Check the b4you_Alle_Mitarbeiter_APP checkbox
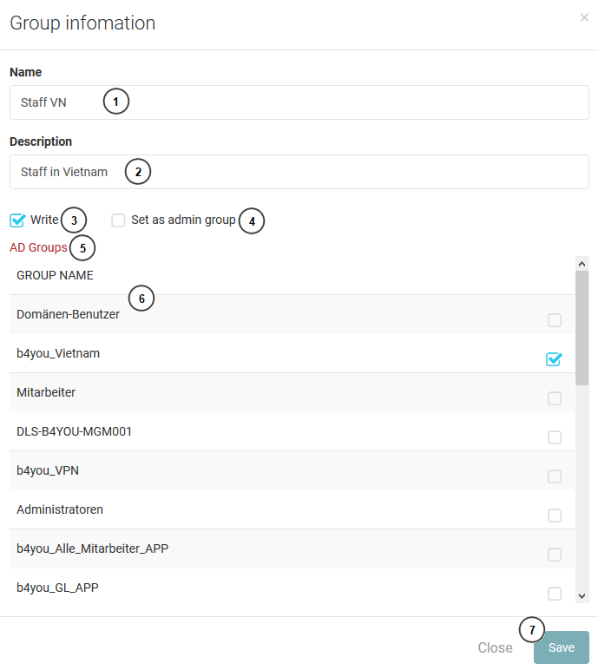The width and height of the screenshot is (598, 670). (555, 555)
